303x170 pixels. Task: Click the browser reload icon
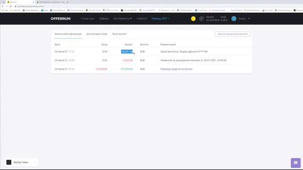[10, 6]
